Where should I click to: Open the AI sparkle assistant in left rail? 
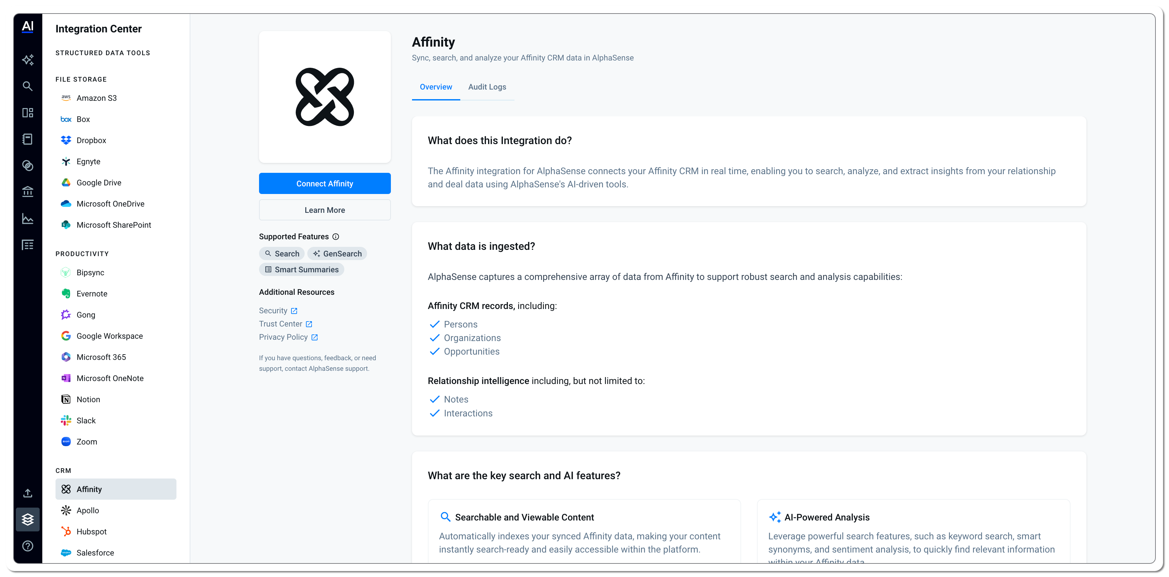[28, 59]
